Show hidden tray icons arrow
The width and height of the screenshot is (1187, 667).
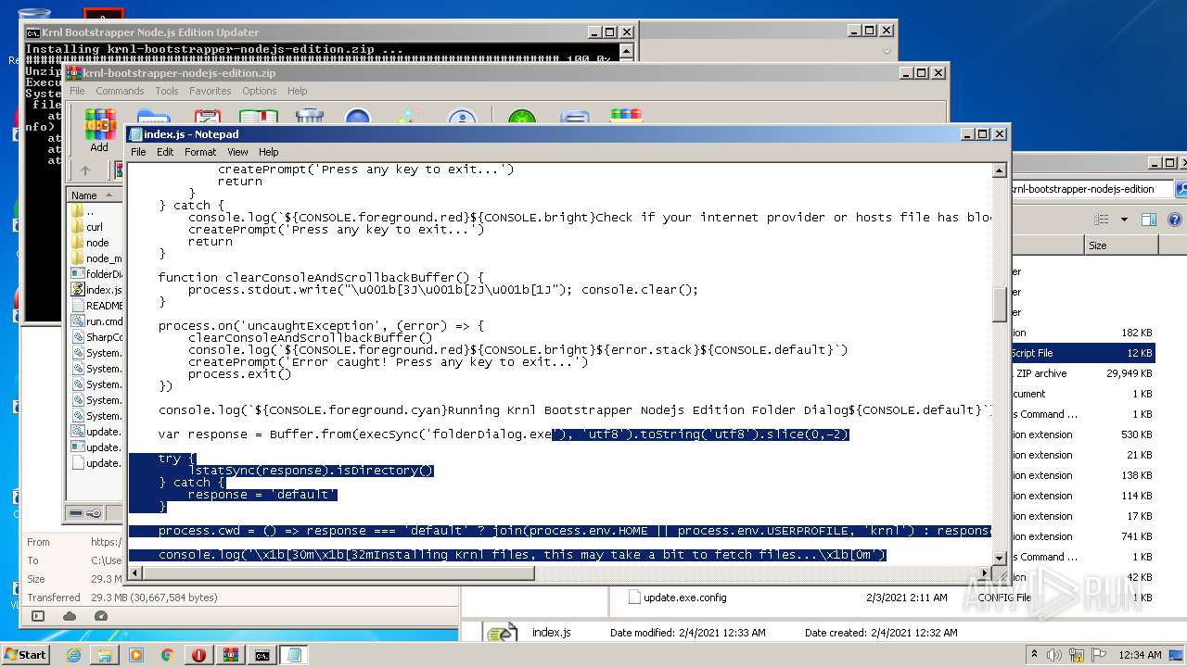1033,655
